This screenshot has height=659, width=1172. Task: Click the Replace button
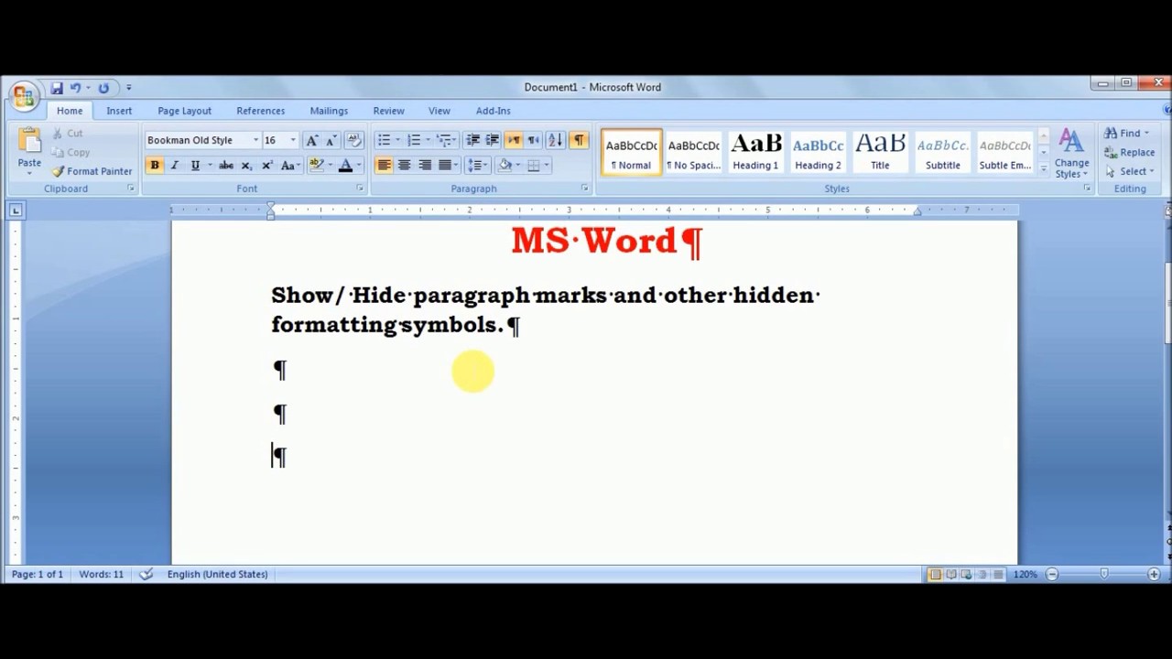point(1128,153)
